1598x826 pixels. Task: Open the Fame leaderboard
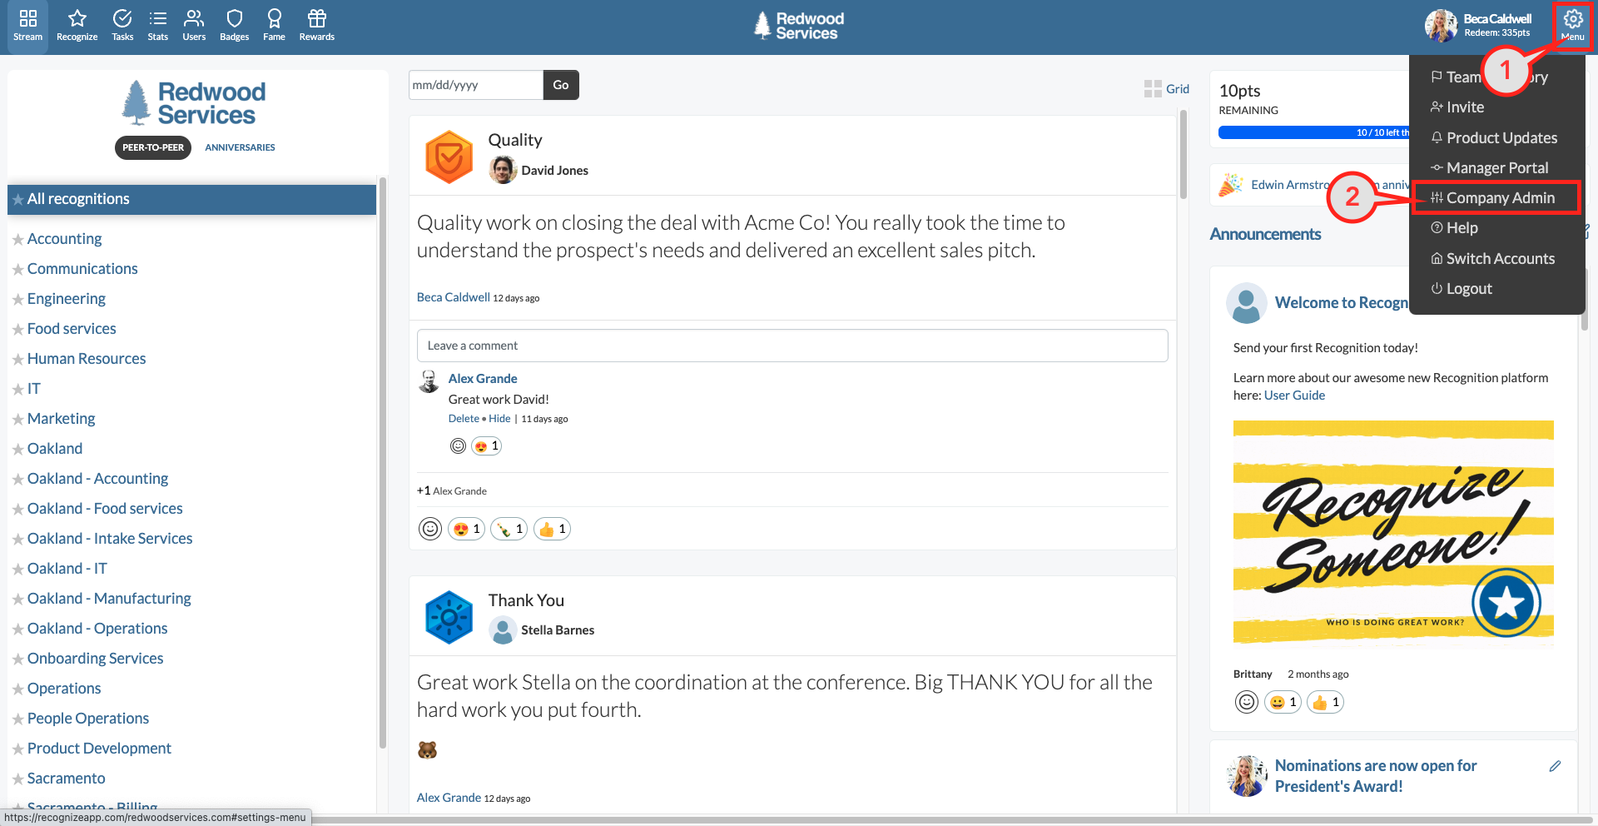click(x=274, y=25)
